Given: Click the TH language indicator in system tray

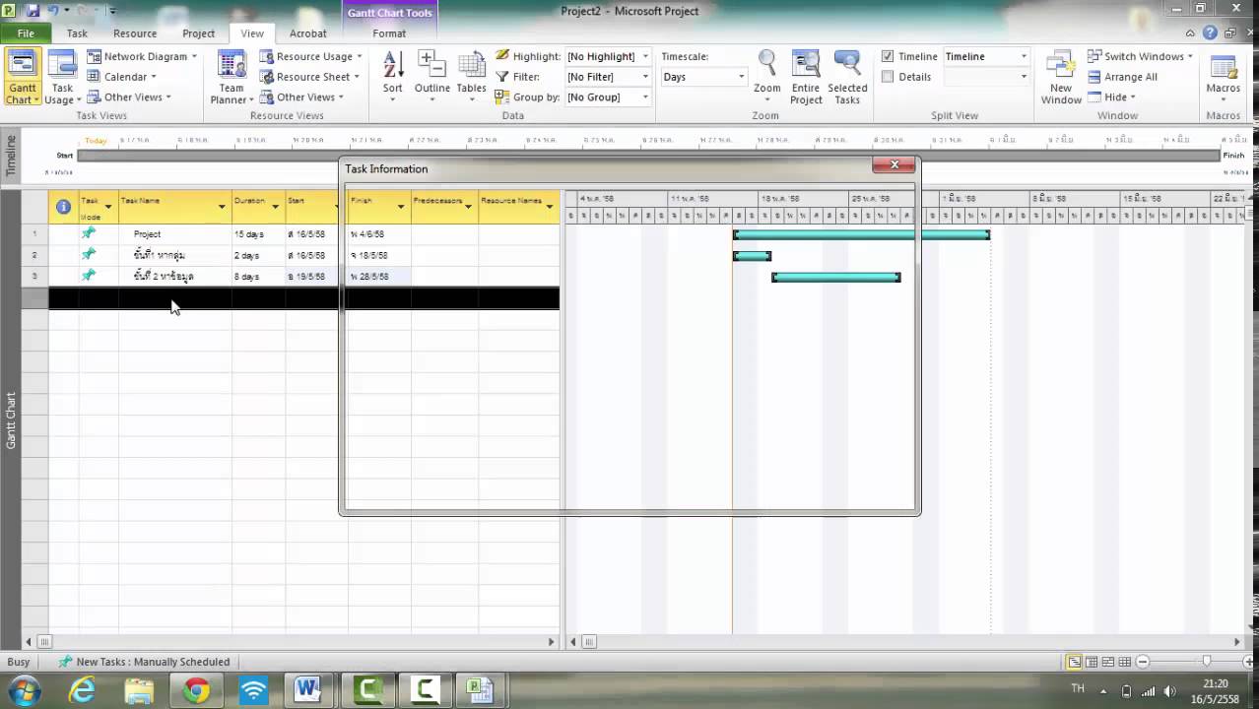Looking at the screenshot, I should pos(1078,688).
